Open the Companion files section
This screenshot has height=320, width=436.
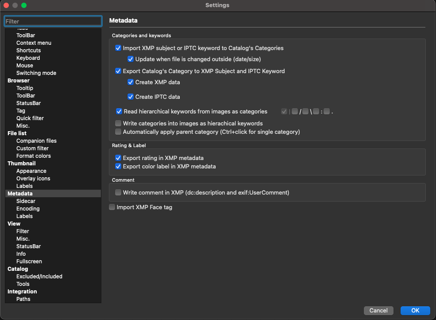click(x=36, y=141)
